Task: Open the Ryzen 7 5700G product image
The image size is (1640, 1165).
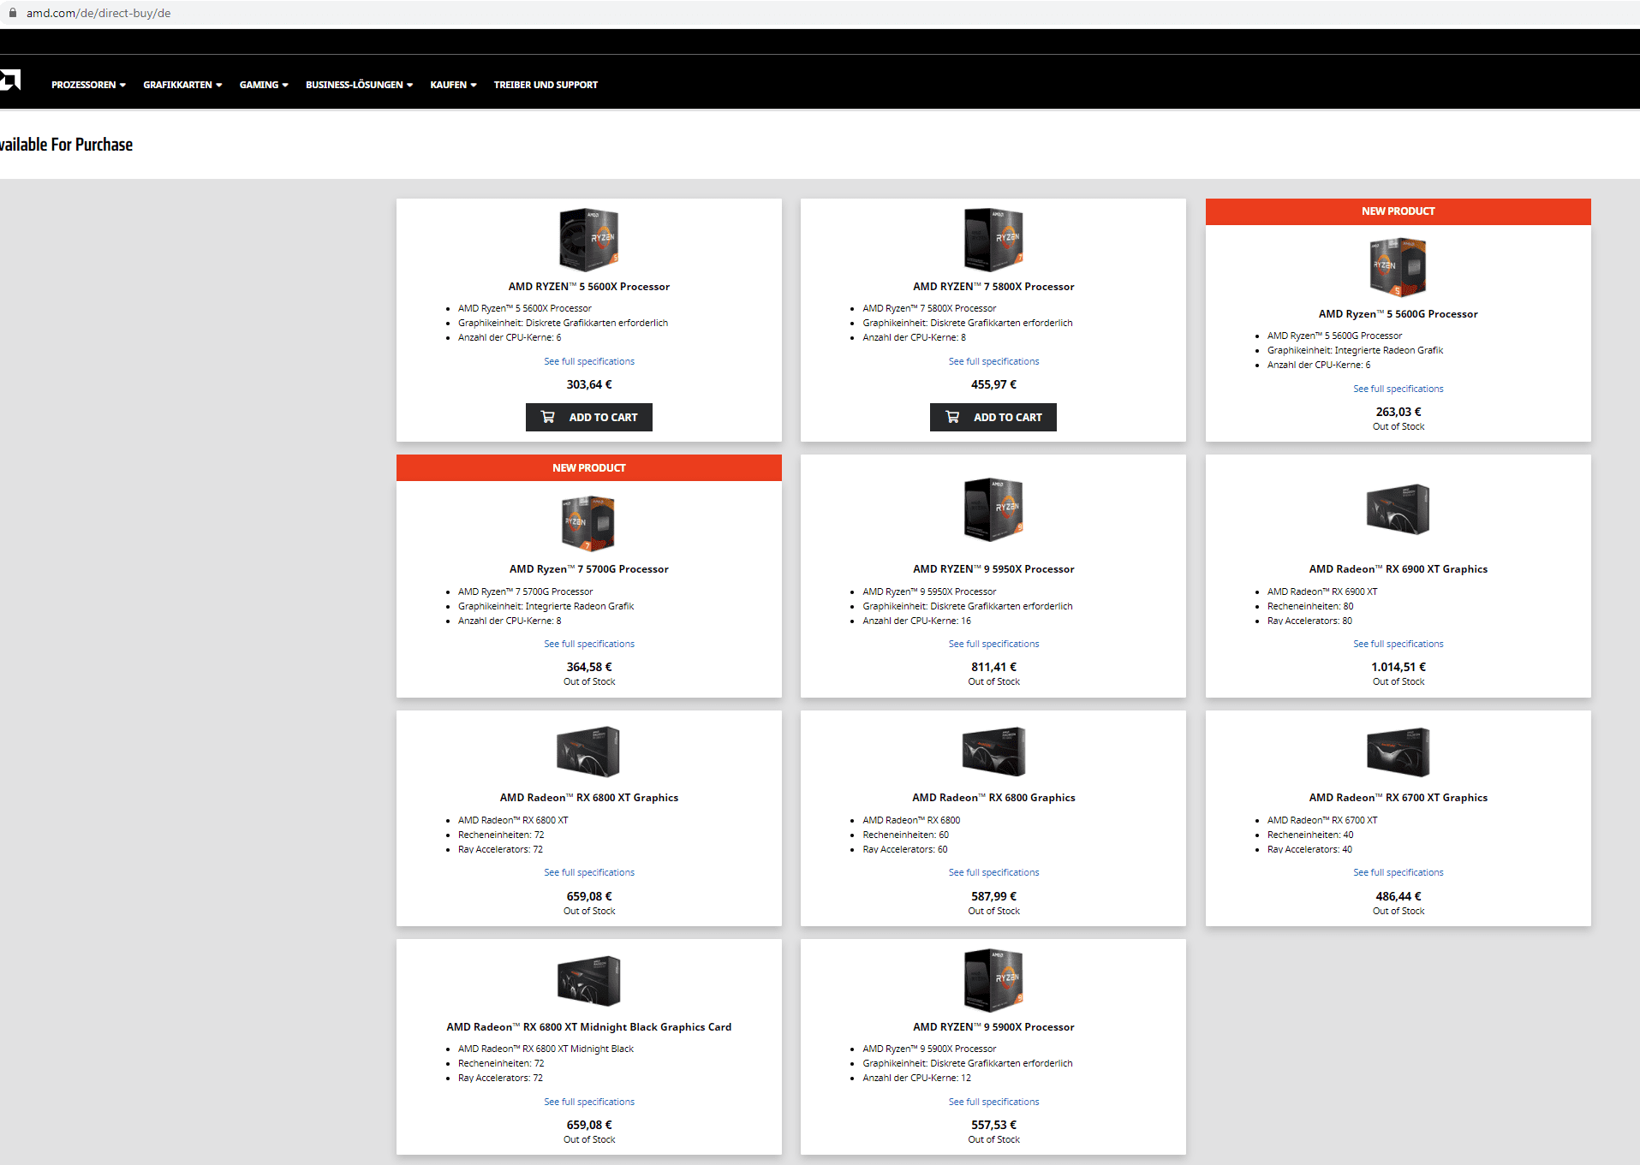Action: (589, 523)
